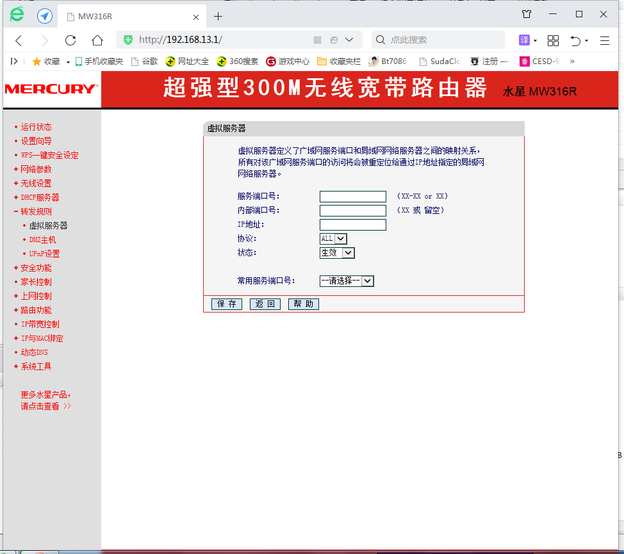The width and height of the screenshot is (624, 554).
Task: Open the 360搜索 bookmark
Action: tap(237, 61)
